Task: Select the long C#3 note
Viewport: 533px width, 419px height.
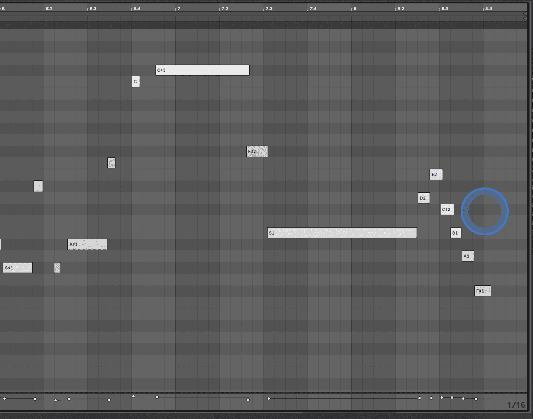Action: [x=202, y=70]
